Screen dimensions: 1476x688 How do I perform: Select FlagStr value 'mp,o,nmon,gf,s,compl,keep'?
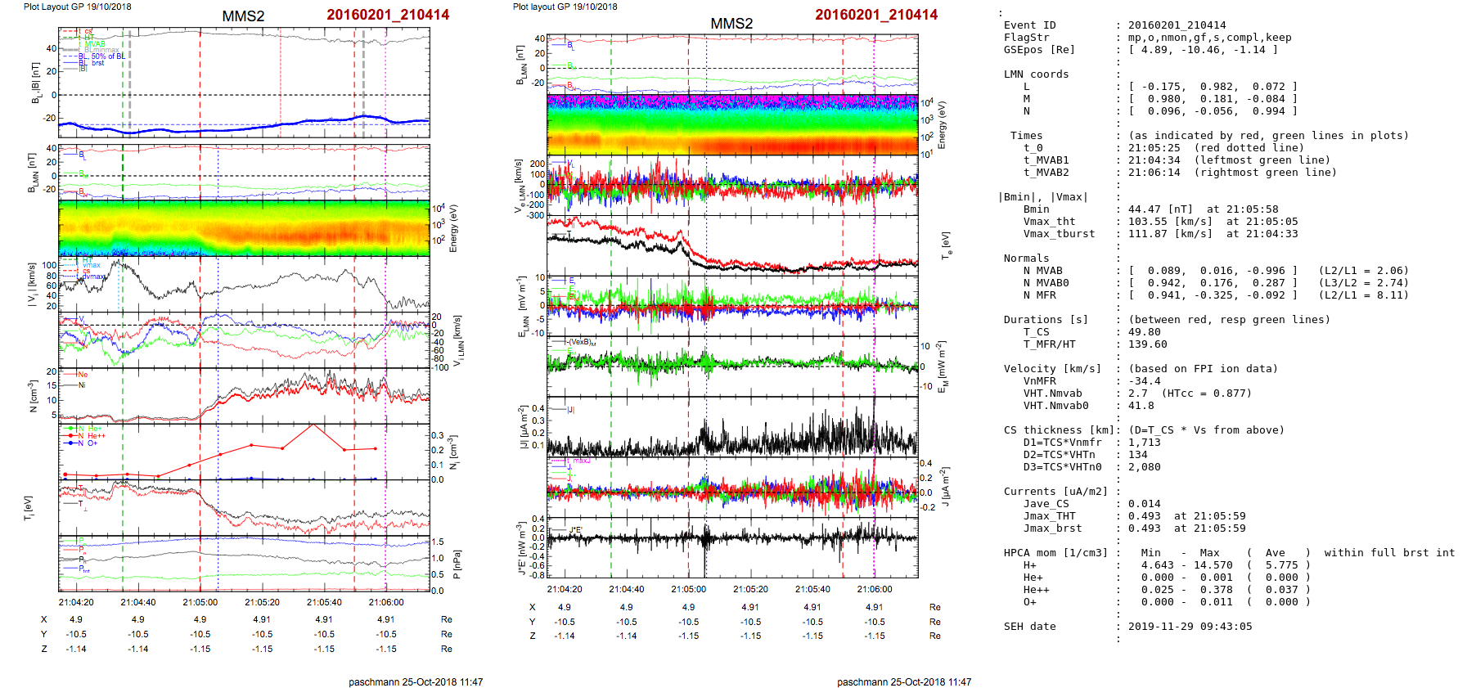1209,38
